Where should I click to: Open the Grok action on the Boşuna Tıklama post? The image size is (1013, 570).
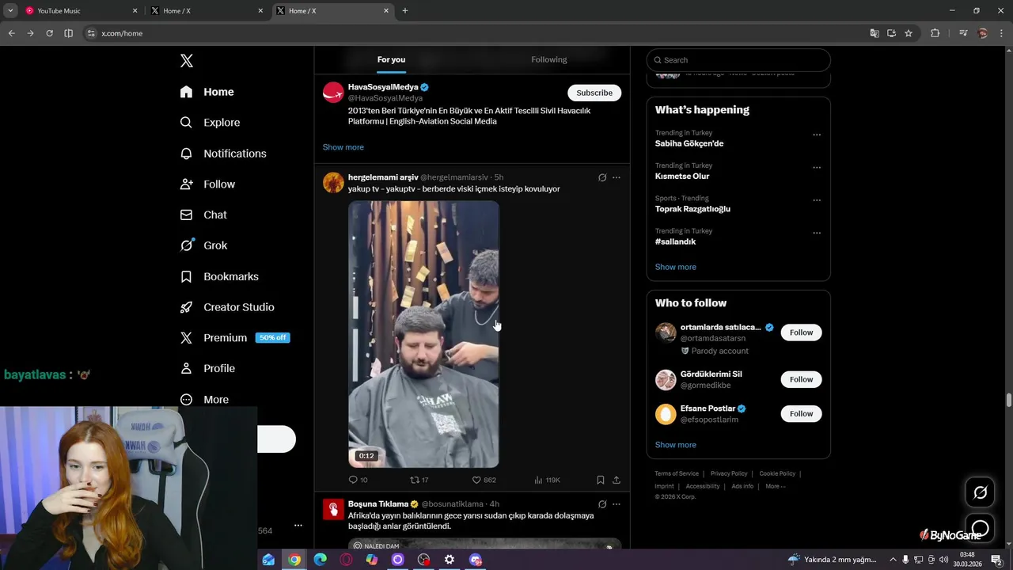click(602, 504)
